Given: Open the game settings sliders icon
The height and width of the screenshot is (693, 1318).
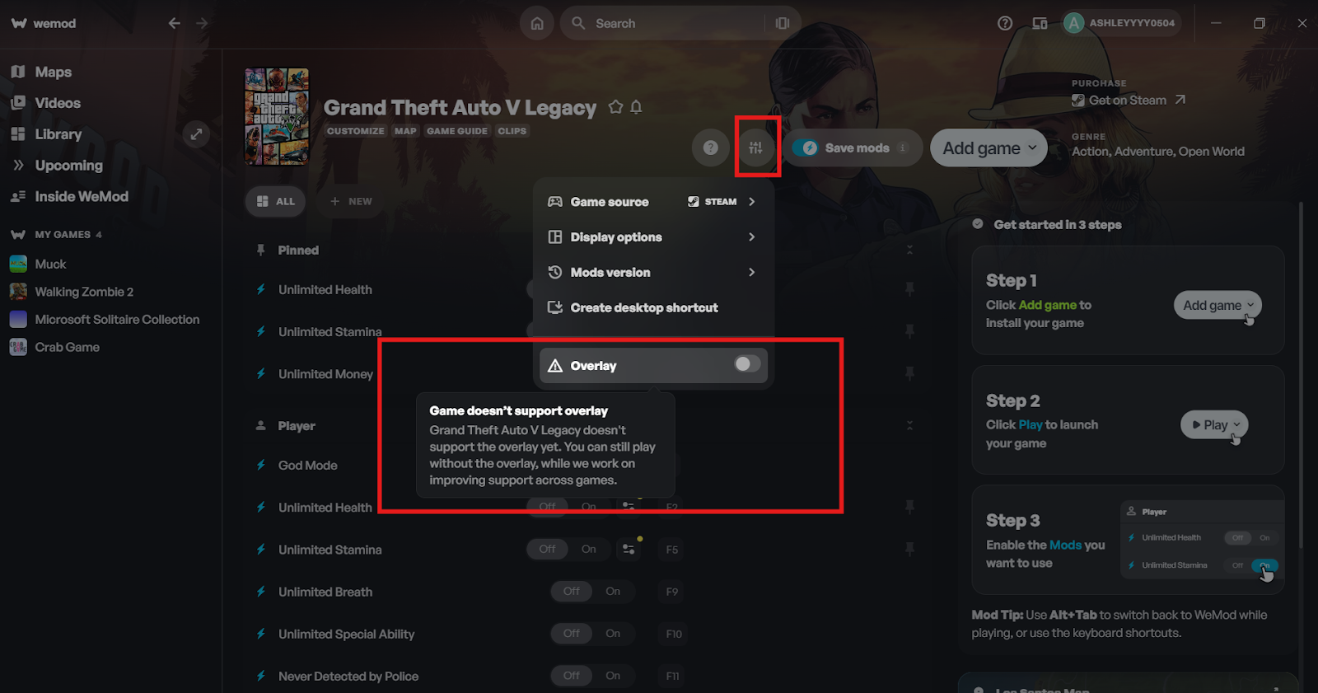Looking at the screenshot, I should coord(755,147).
